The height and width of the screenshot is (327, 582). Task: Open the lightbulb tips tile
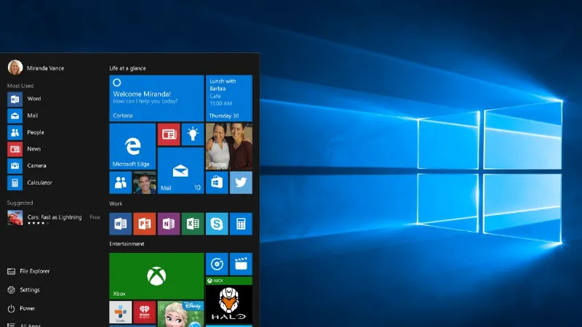(x=193, y=134)
